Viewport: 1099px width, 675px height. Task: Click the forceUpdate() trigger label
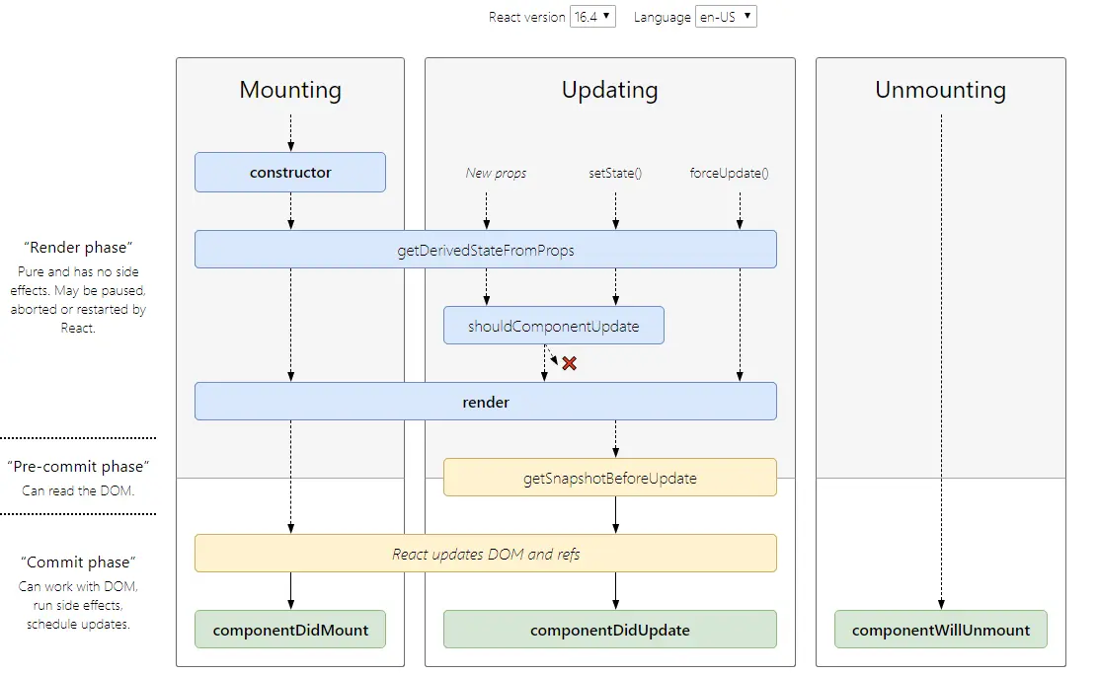[730, 172]
